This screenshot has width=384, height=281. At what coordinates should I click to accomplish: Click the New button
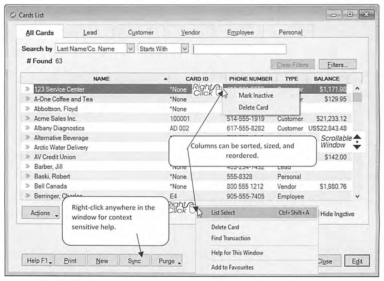click(102, 260)
